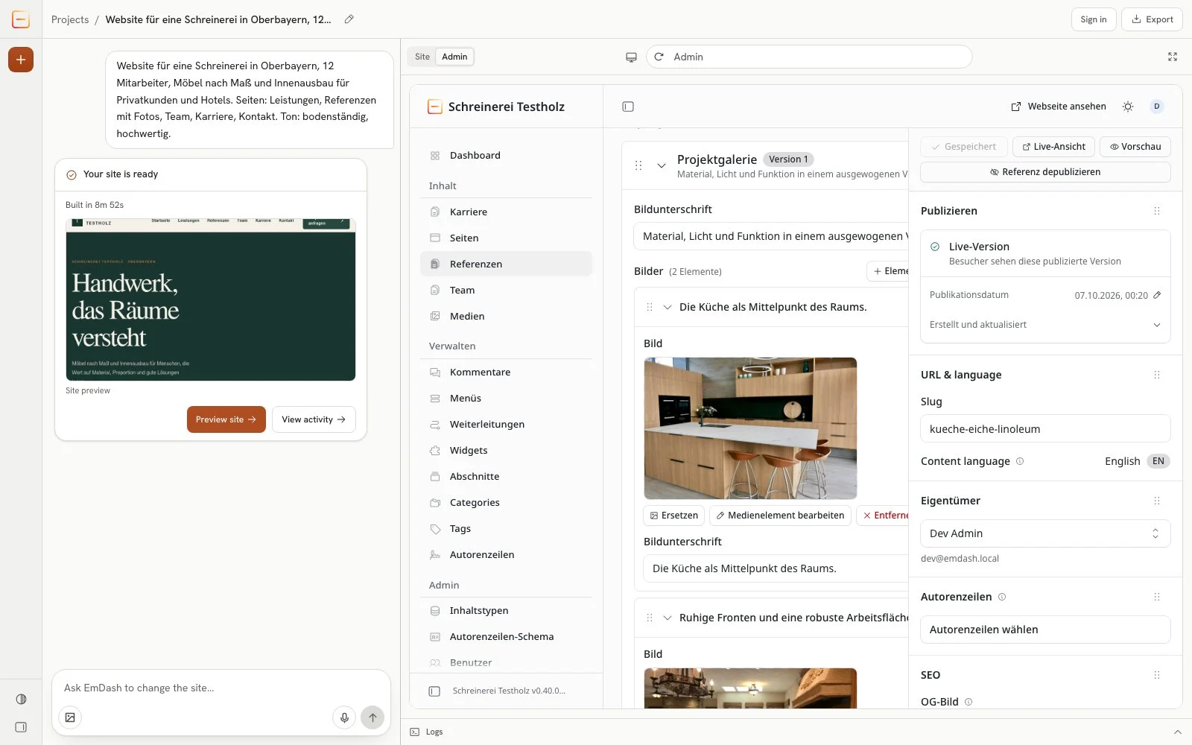Toggle left rail panel layout icon
Screen dimensions: 1192x745
21,727
